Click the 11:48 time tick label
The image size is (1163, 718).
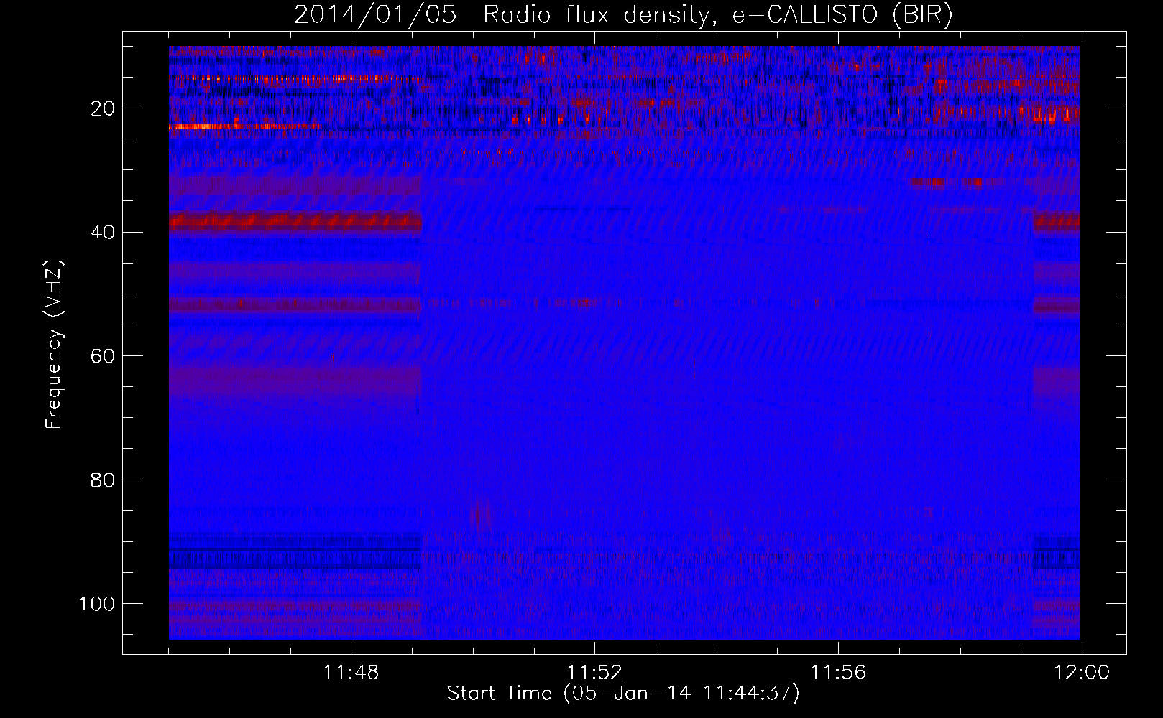coord(351,673)
